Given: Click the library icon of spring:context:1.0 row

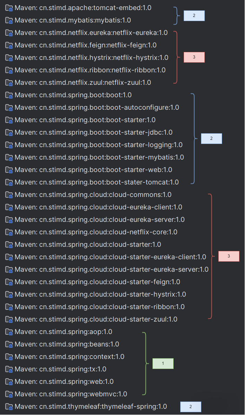Looking at the screenshot, I should click(x=9, y=357).
